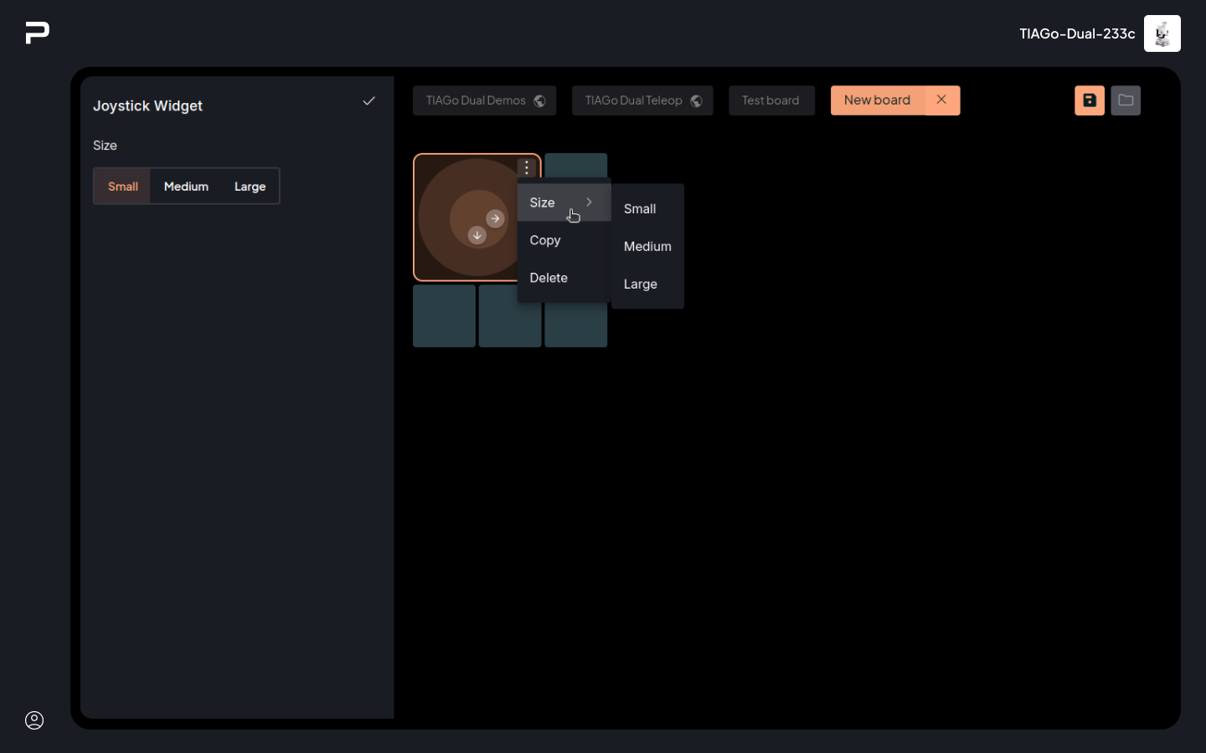
Task: Click the PAL Robotics logo icon
Action: point(38,33)
